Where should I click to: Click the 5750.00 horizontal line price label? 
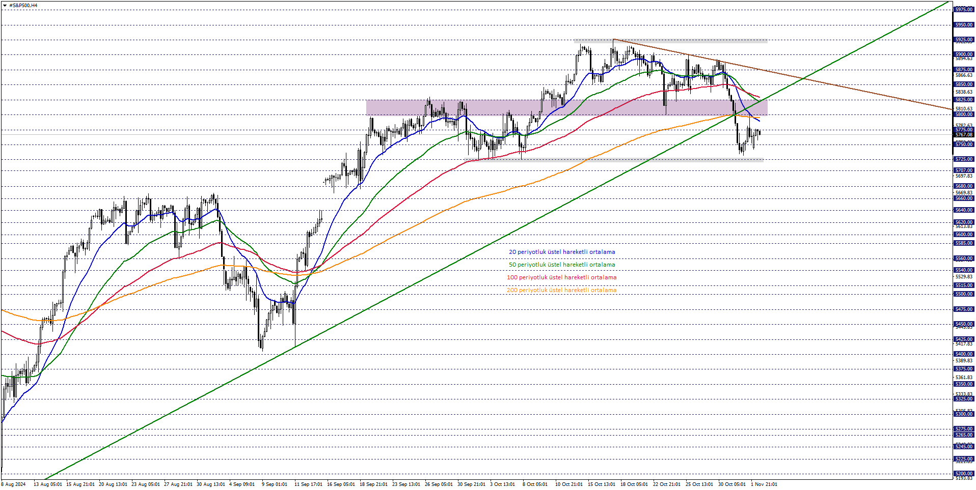(964, 145)
